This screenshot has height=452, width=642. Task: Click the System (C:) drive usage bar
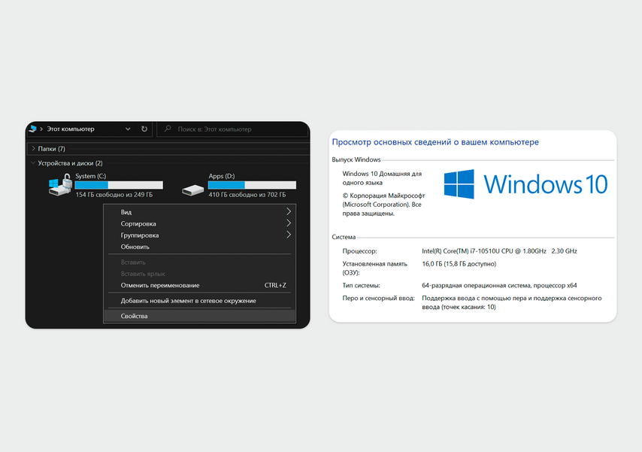pyautogui.click(x=119, y=185)
